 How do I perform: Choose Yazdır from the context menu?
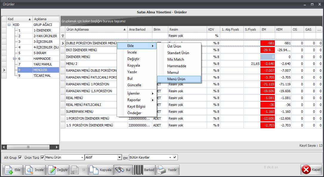[137, 72]
